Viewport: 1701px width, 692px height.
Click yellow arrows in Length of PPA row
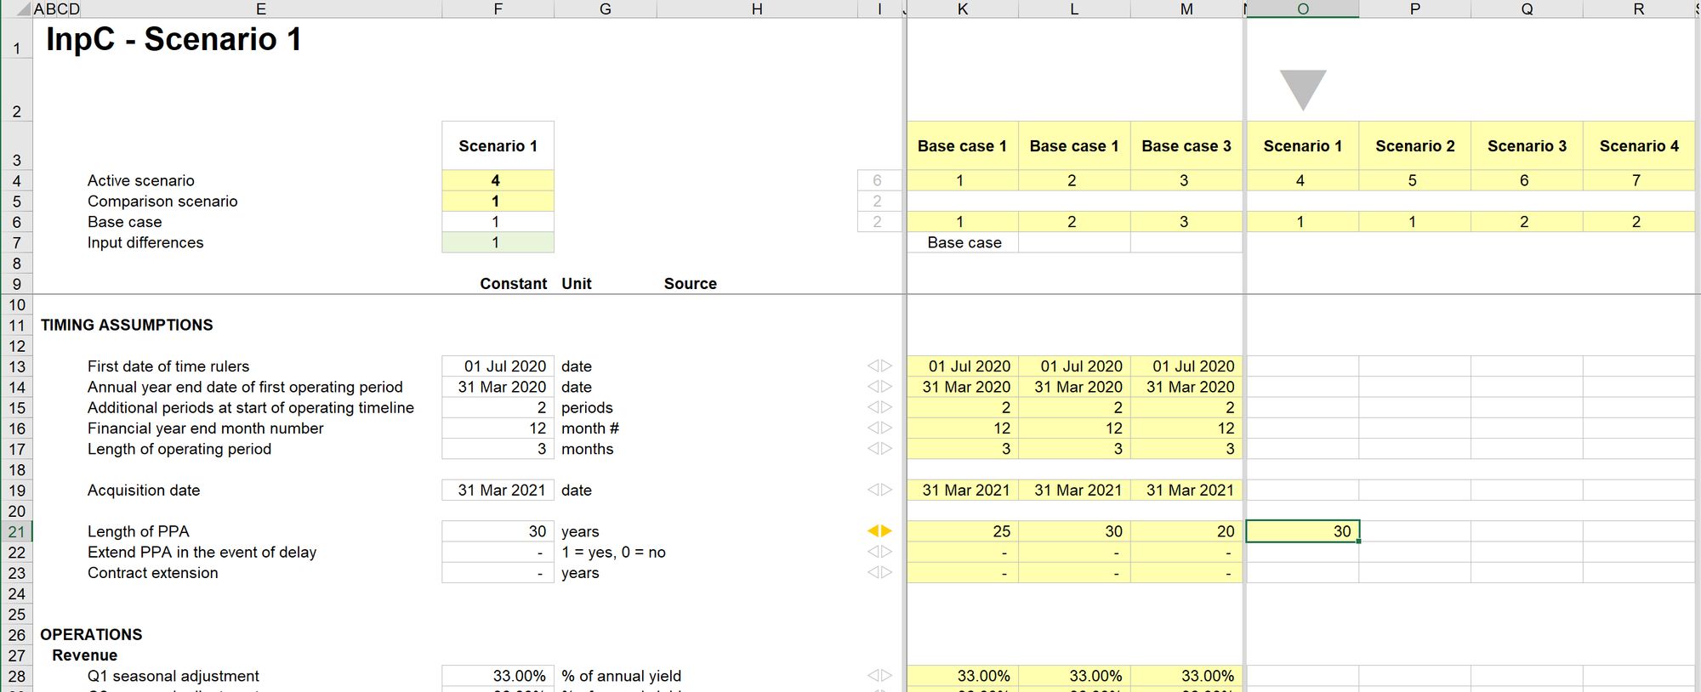879,531
